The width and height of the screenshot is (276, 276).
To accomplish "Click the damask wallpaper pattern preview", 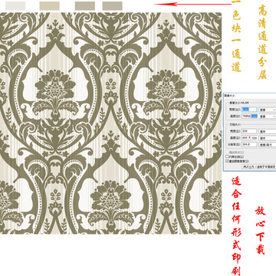I will [110, 123].
